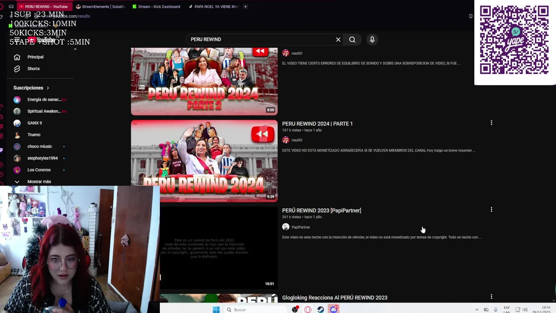Viewport: 556px width, 313px height.
Task: Switch to Stream - Kick Dashboard tab
Action: coord(156,7)
